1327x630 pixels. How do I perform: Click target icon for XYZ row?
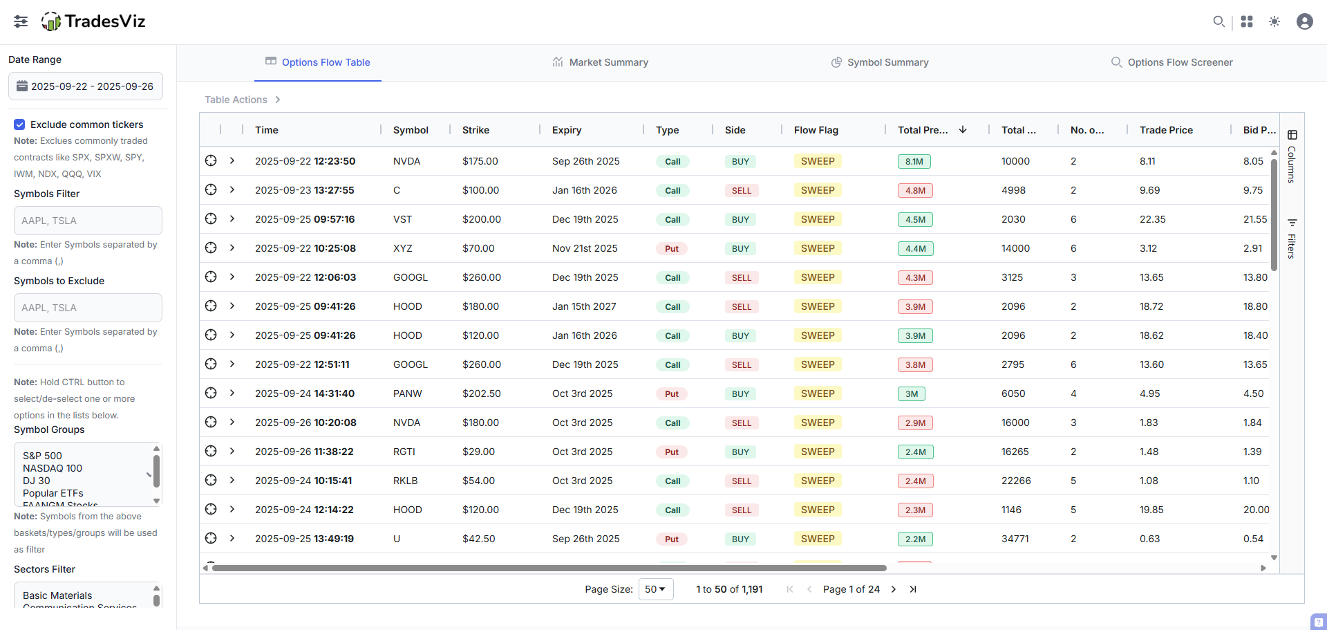click(x=211, y=248)
